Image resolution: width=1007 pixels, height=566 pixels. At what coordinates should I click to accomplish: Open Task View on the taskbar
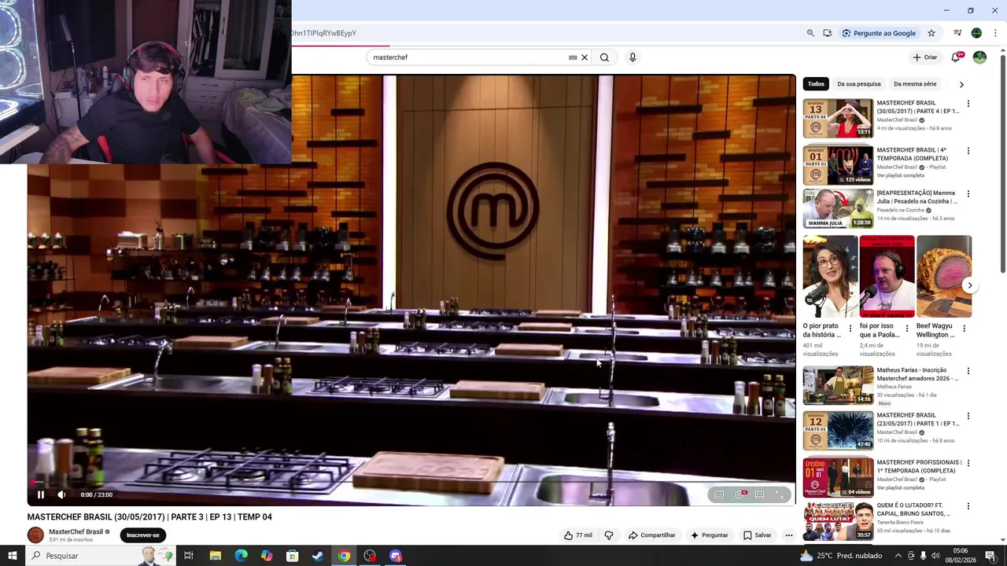[x=189, y=556]
